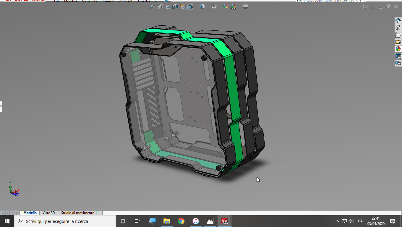Show the hidden FeatureManager panel via left edge handle
The height and width of the screenshot is (227, 402).
tap(1, 106)
